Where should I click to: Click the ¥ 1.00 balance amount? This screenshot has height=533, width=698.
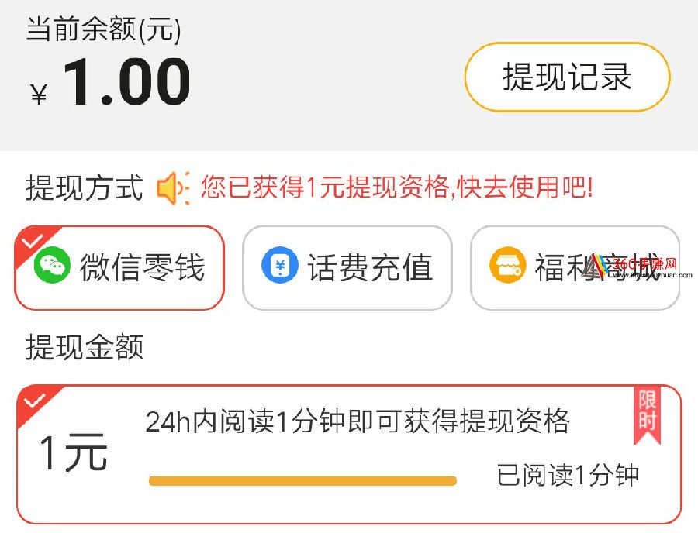110,82
